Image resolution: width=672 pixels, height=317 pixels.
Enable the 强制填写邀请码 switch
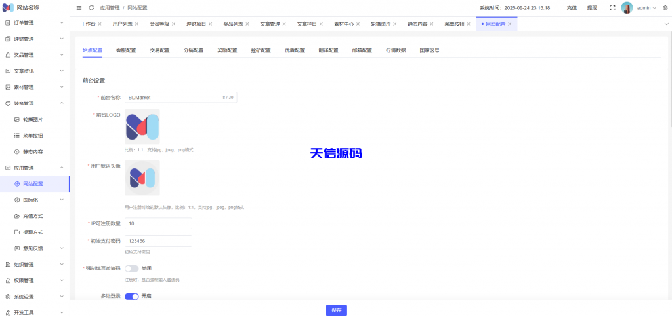[131, 269]
